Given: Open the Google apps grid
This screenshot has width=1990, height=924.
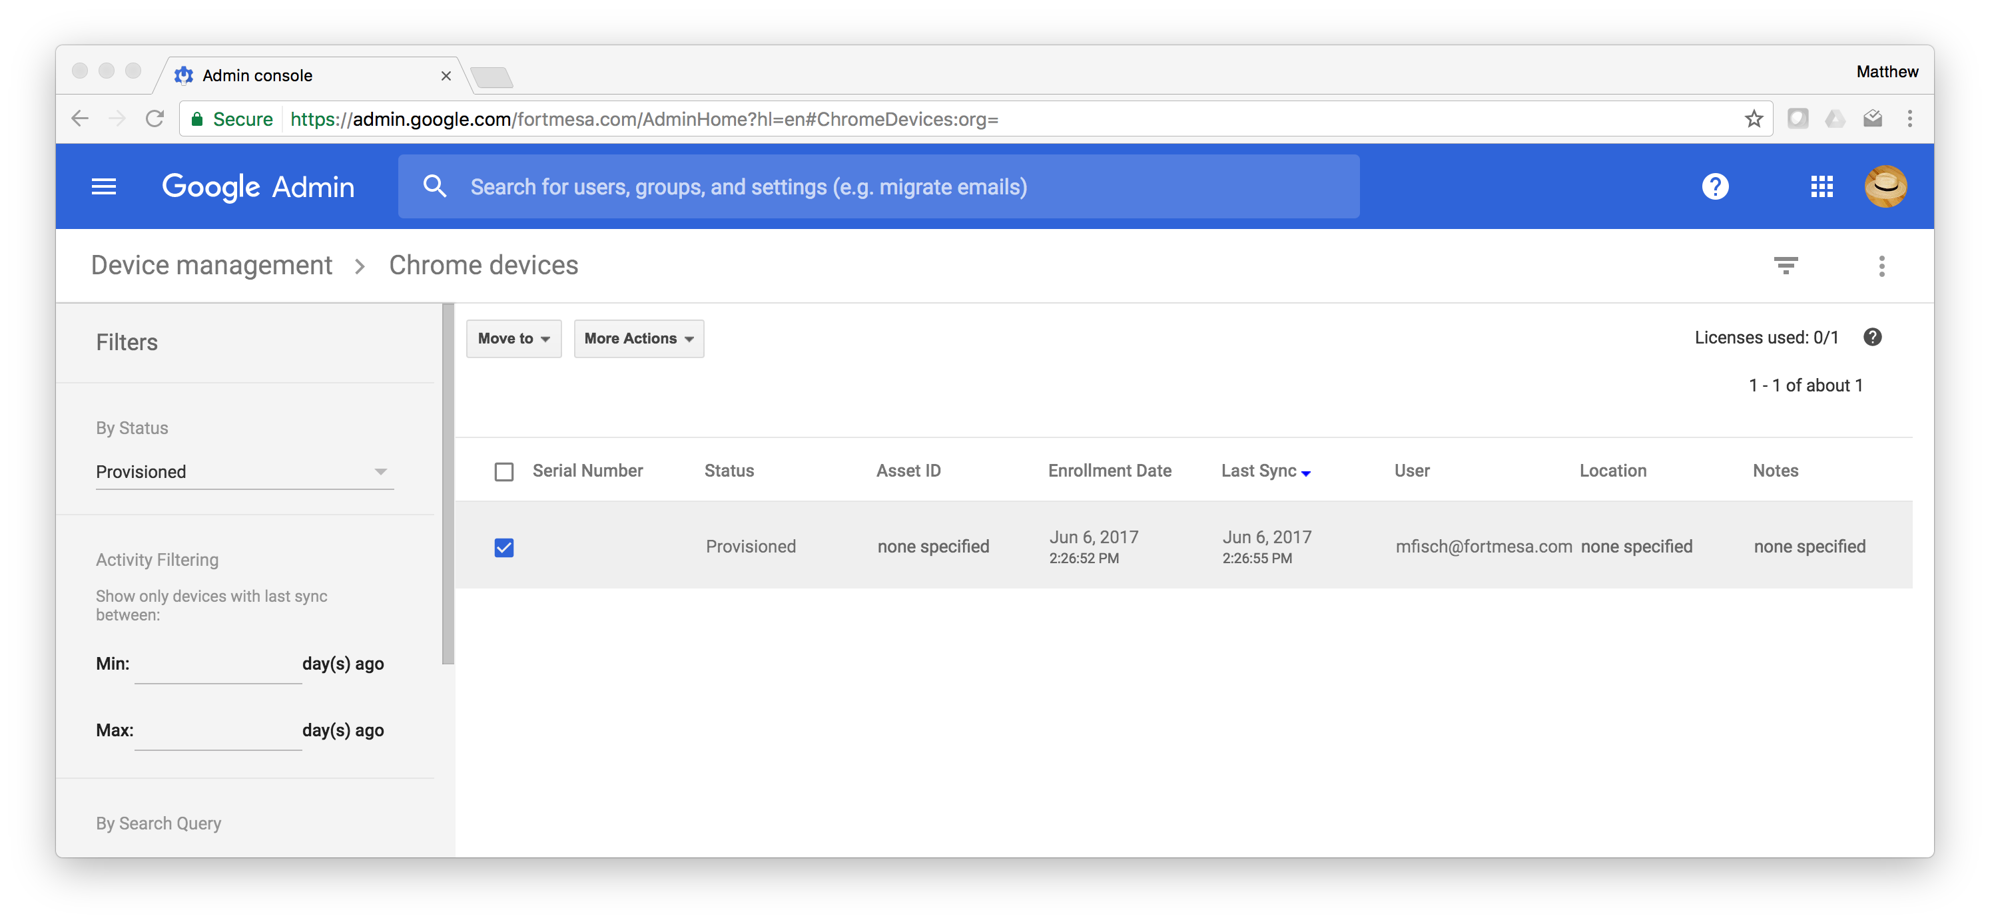Looking at the screenshot, I should tap(1822, 186).
